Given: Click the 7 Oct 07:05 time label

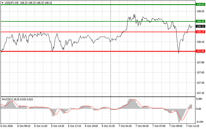Looking at the screenshot, I should point(159,126).
